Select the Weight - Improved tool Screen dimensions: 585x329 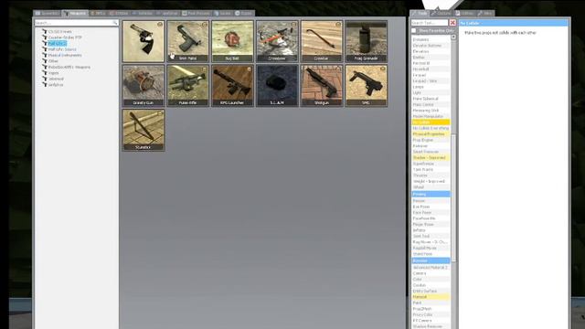tap(431, 181)
